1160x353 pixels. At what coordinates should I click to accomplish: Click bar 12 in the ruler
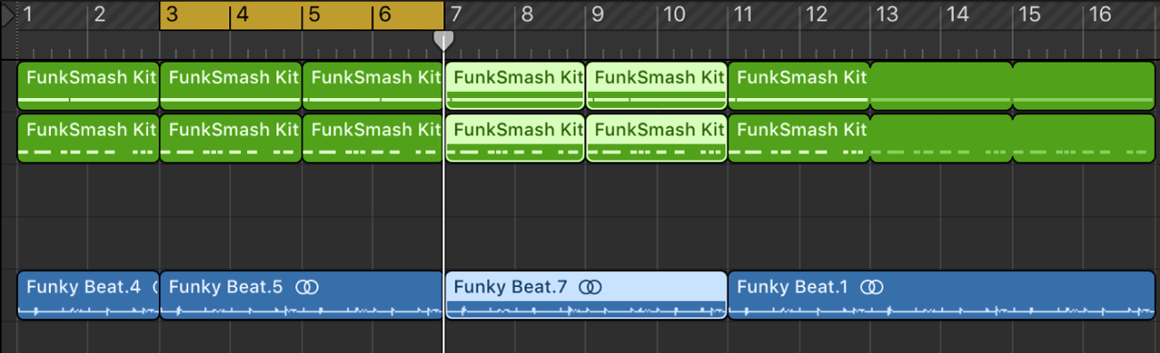tap(816, 14)
